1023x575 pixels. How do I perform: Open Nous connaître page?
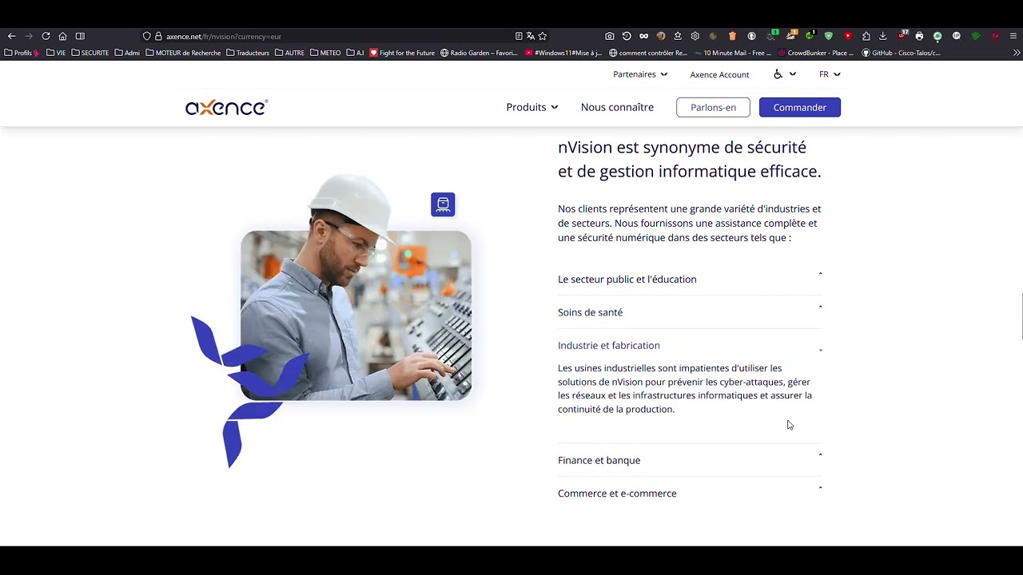617,107
